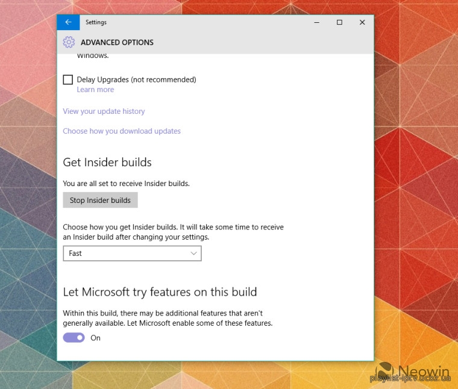The width and height of the screenshot is (458, 389).
Task: Click the 'Delay Upgrades (not recommended)' label
Action: click(136, 79)
